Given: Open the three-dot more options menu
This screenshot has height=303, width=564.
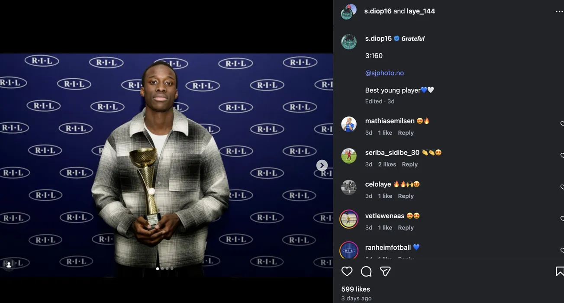Looking at the screenshot, I should coord(559,12).
